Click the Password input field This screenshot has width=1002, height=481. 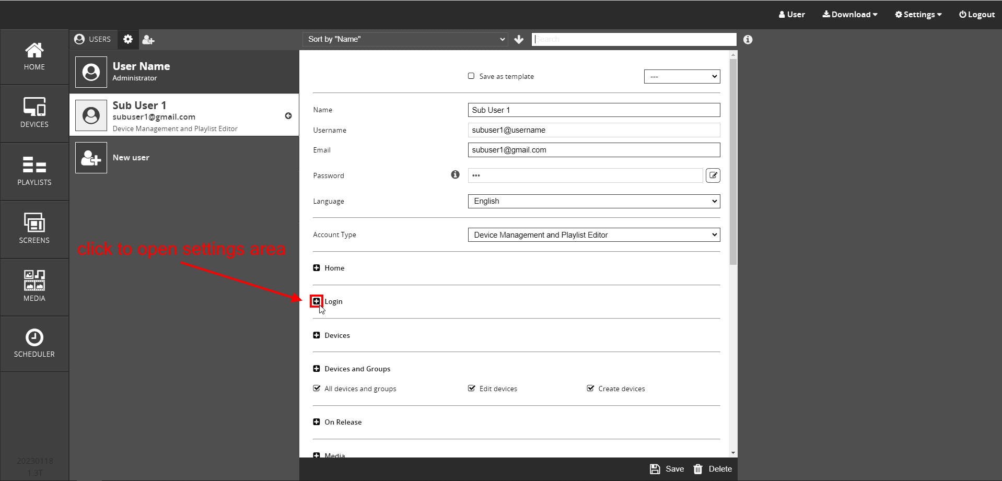coord(585,175)
